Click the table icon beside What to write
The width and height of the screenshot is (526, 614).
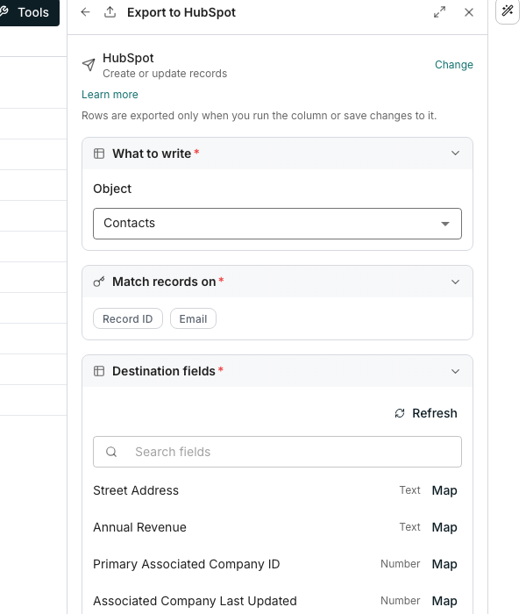99,153
